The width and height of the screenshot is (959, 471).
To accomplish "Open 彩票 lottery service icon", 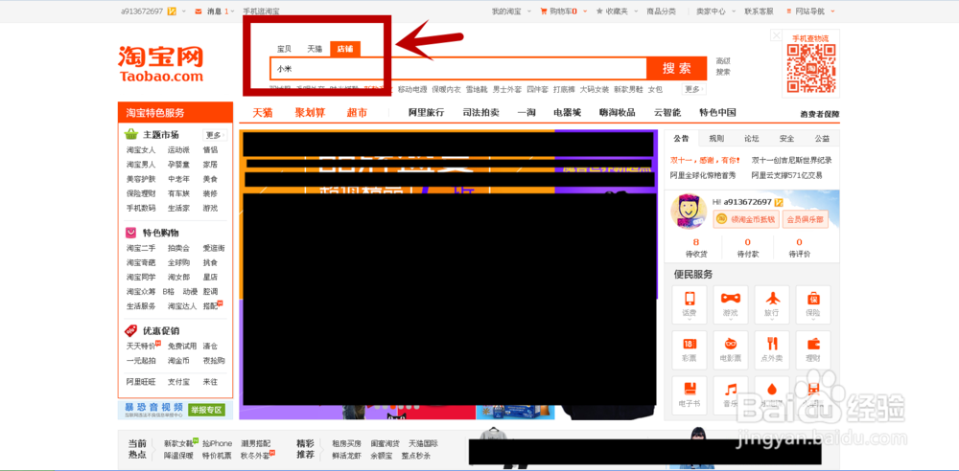I will coord(690,350).
